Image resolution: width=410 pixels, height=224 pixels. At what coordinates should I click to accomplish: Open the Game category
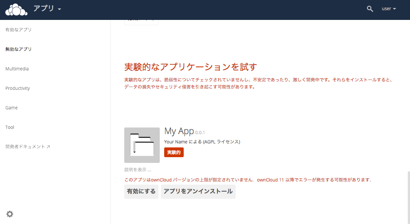point(12,108)
